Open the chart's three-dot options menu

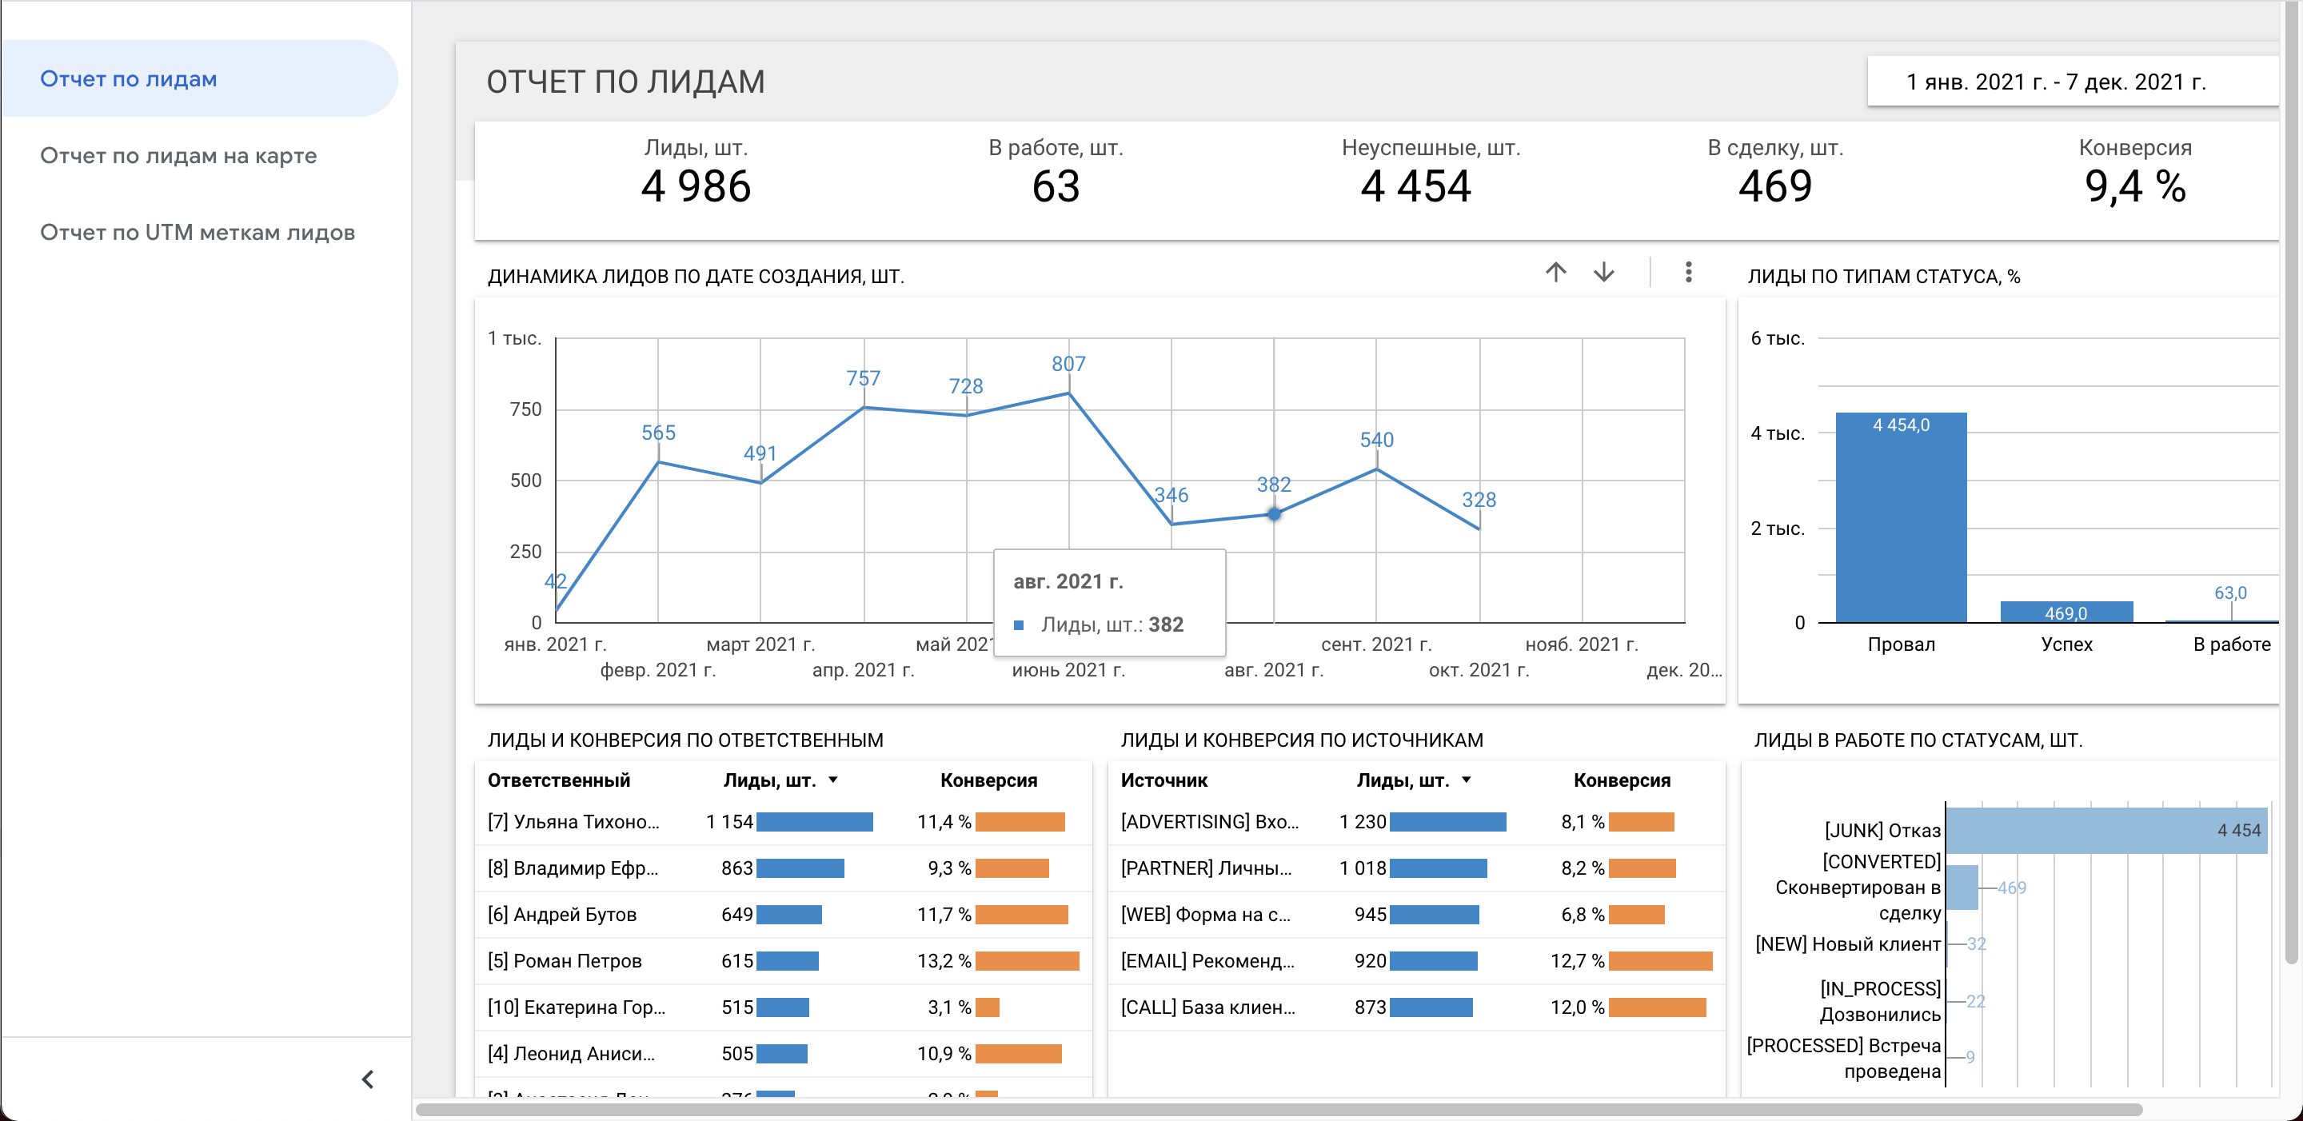[1688, 273]
